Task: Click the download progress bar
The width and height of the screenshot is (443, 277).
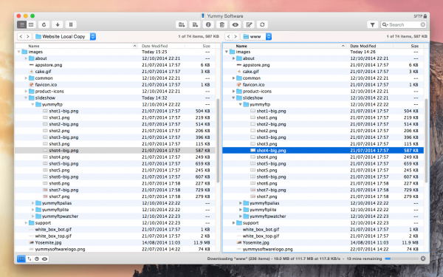Action: point(402,259)
